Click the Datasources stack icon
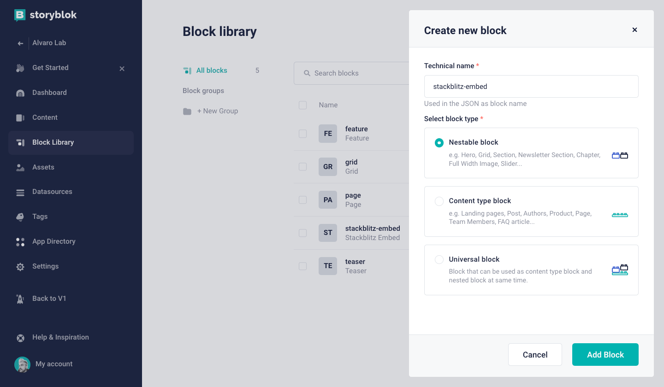 (x=20, y=193)
